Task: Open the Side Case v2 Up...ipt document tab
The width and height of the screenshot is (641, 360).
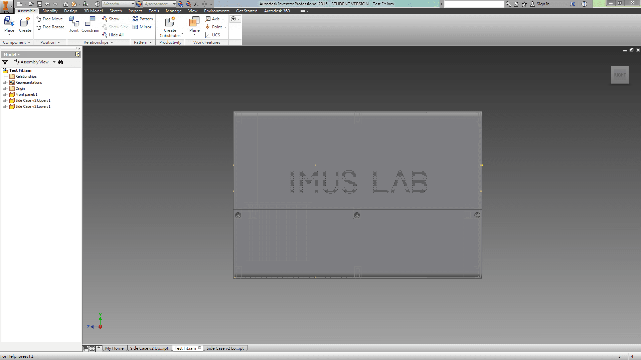Action: tap(149, 348)
